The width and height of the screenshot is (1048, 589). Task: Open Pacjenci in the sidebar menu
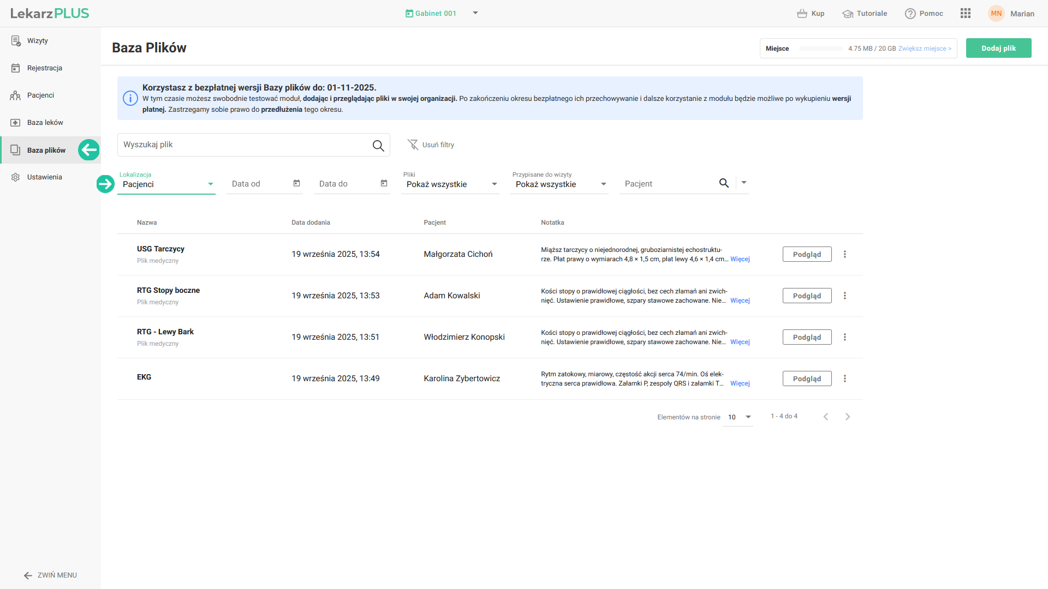click(x=40, y=95)
